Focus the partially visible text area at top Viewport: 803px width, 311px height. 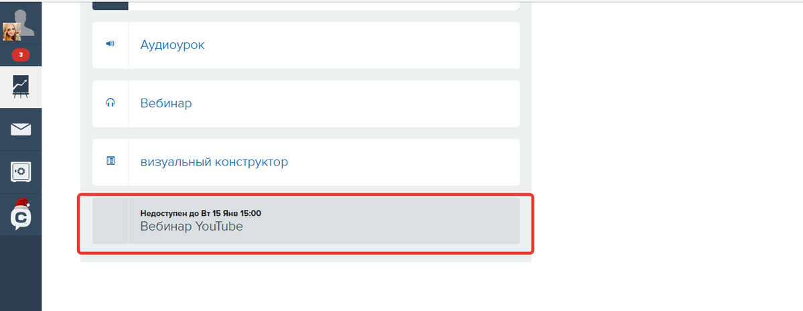tap(323, 5)
